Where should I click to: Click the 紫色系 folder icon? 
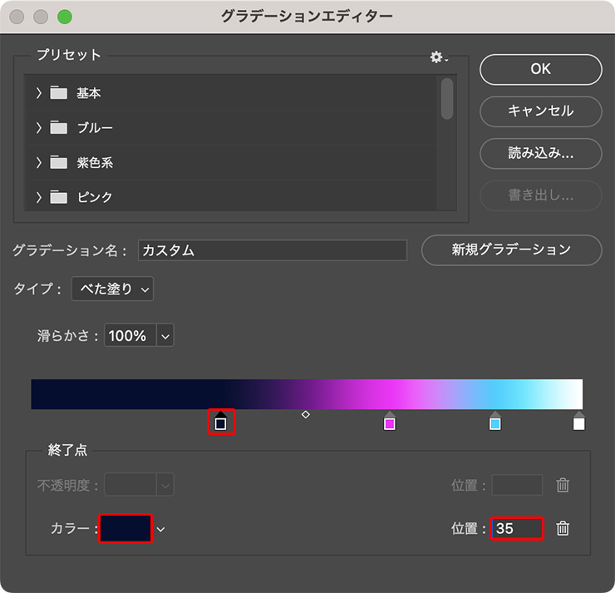point(58,161)
